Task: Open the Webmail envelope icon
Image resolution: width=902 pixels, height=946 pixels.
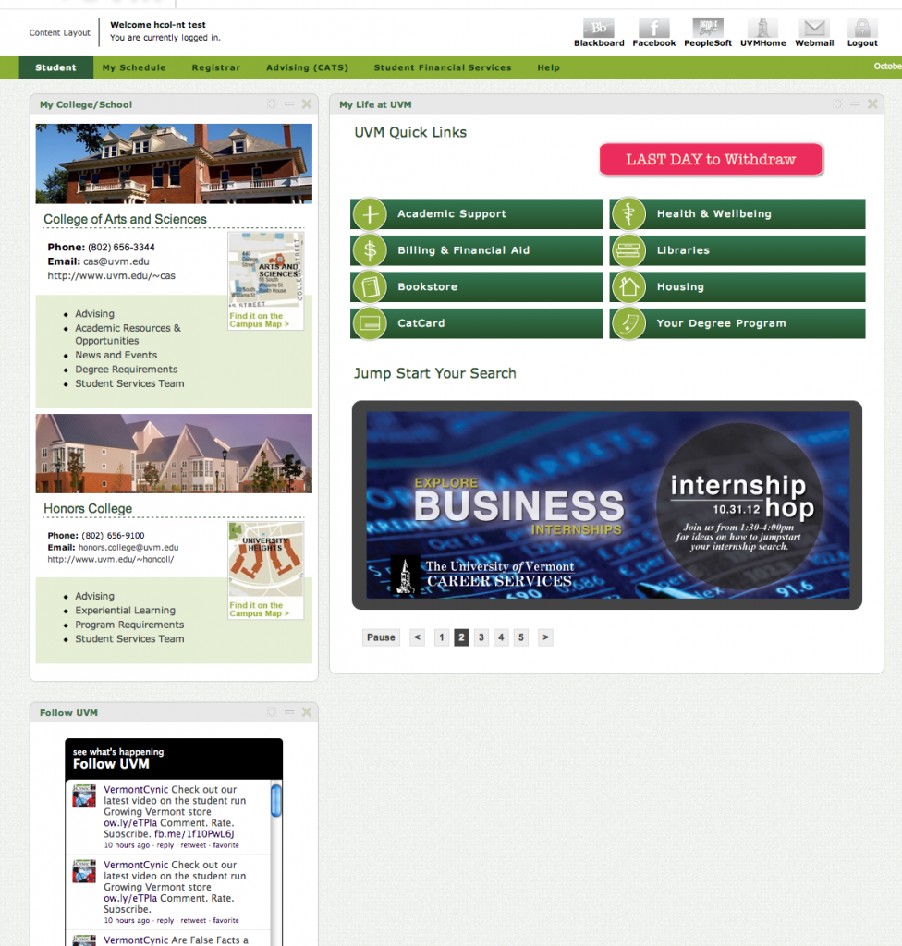Action: [x=814, y=28]
